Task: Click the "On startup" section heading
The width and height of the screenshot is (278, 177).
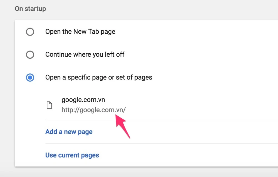Action: point(30,9)
